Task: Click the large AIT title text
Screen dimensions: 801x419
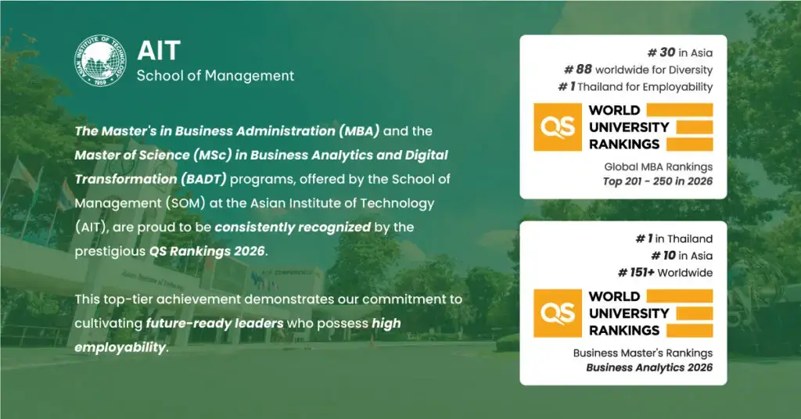Action: point(159,51)
